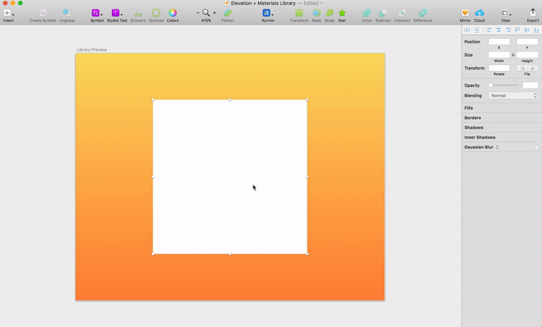Zoom in with the plus button
The height and width of the screenshot is (327, 542).
tap(214, 13)
